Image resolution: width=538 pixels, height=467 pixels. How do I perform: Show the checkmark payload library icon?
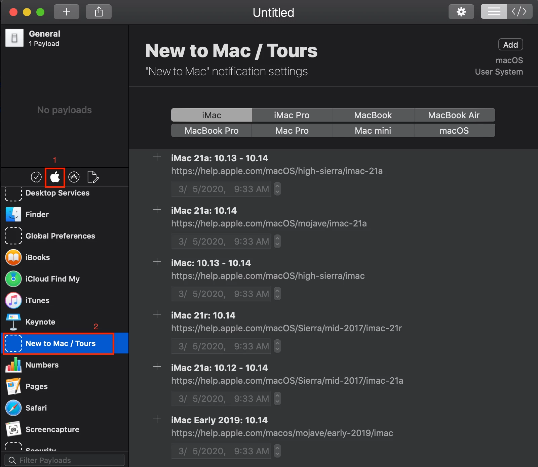point(36,177)
